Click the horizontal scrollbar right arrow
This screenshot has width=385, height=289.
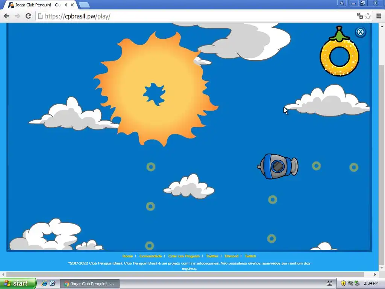[375, 274]
